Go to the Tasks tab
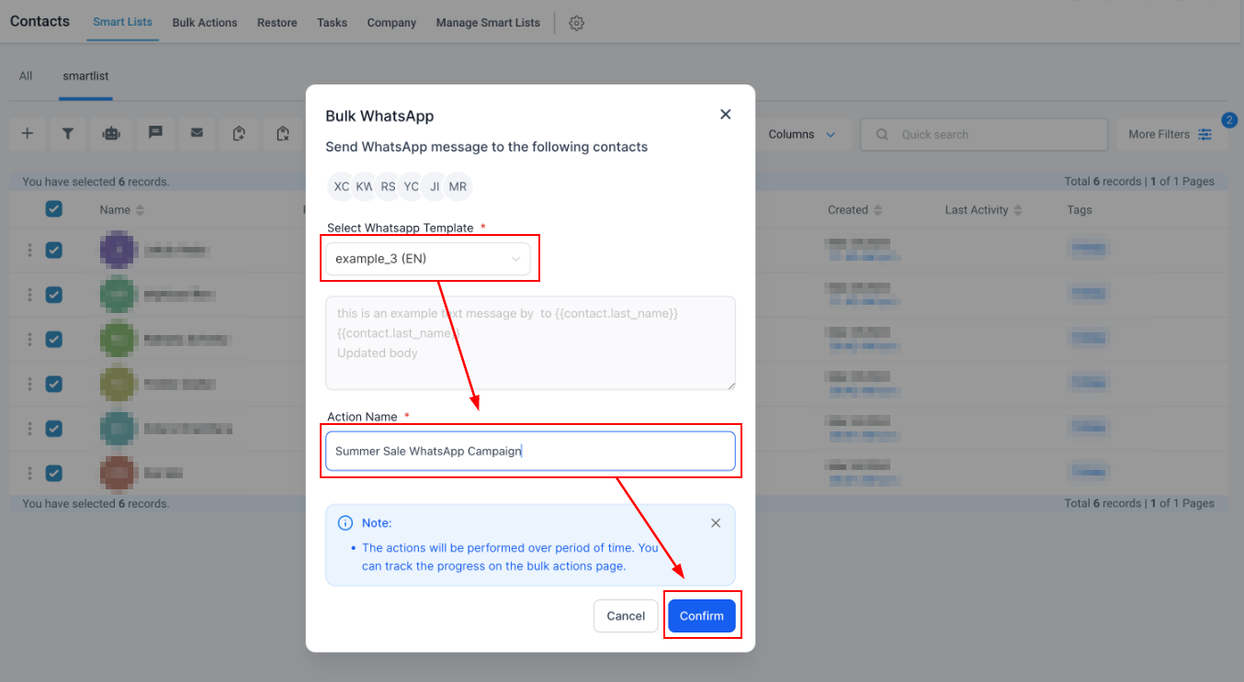 332,22
